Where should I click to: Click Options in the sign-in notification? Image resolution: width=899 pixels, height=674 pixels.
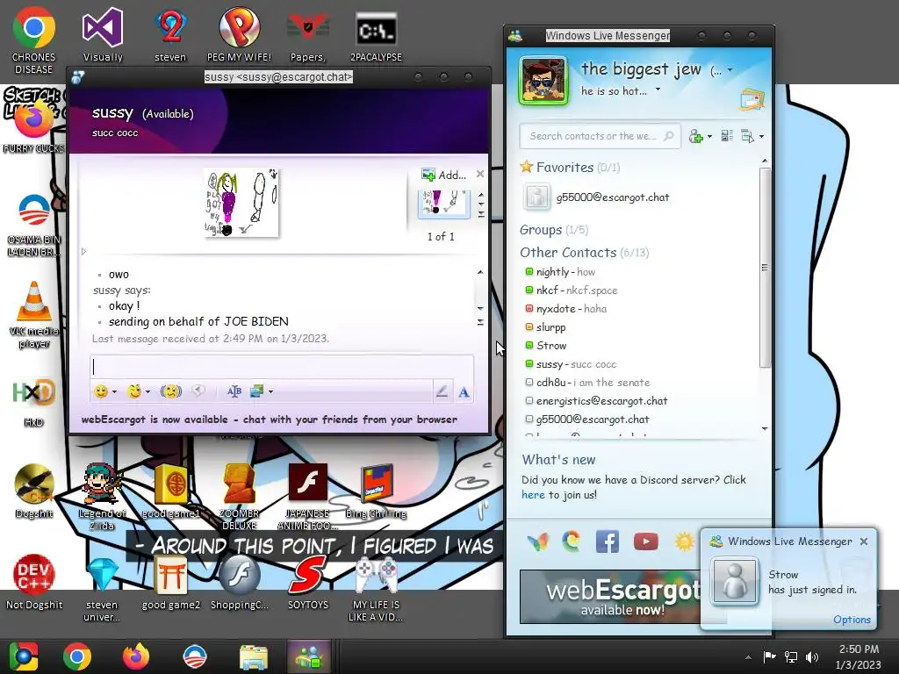pyautogui.click(x=852, y=620)
